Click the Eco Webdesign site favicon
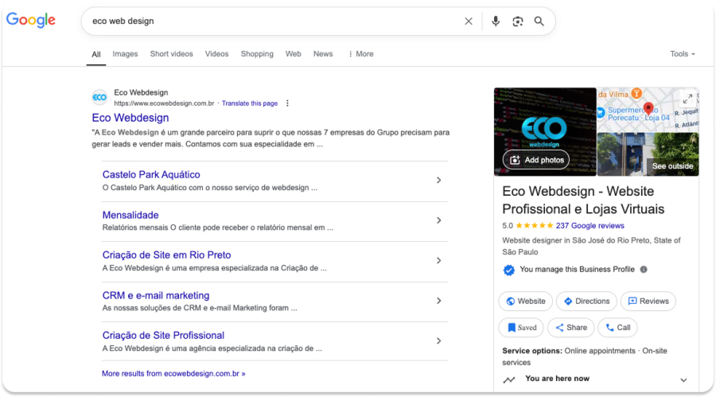 [x=99, y=97]
